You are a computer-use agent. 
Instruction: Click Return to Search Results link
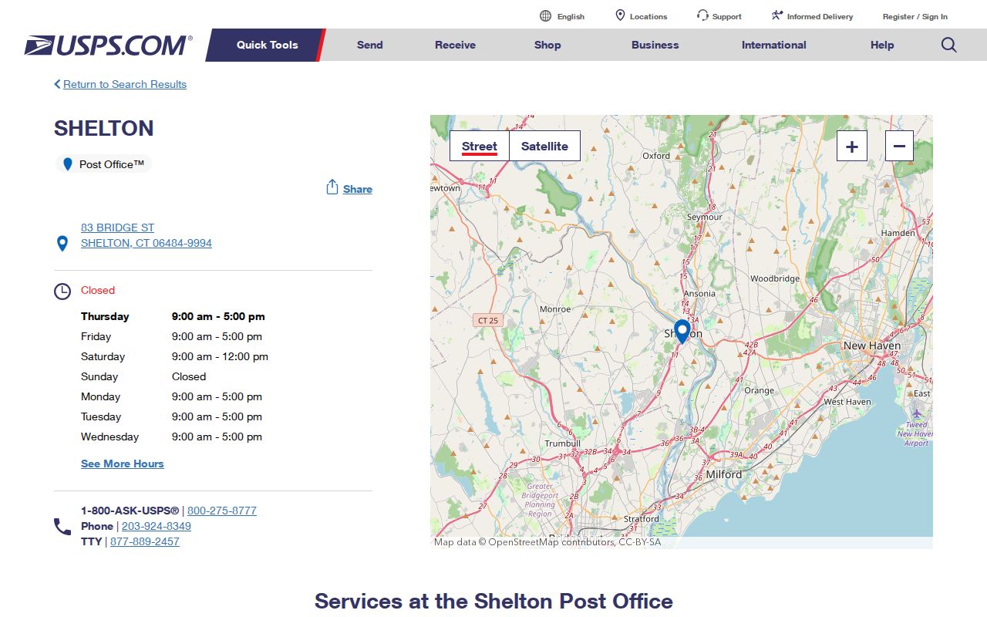[x=125, y=84]
